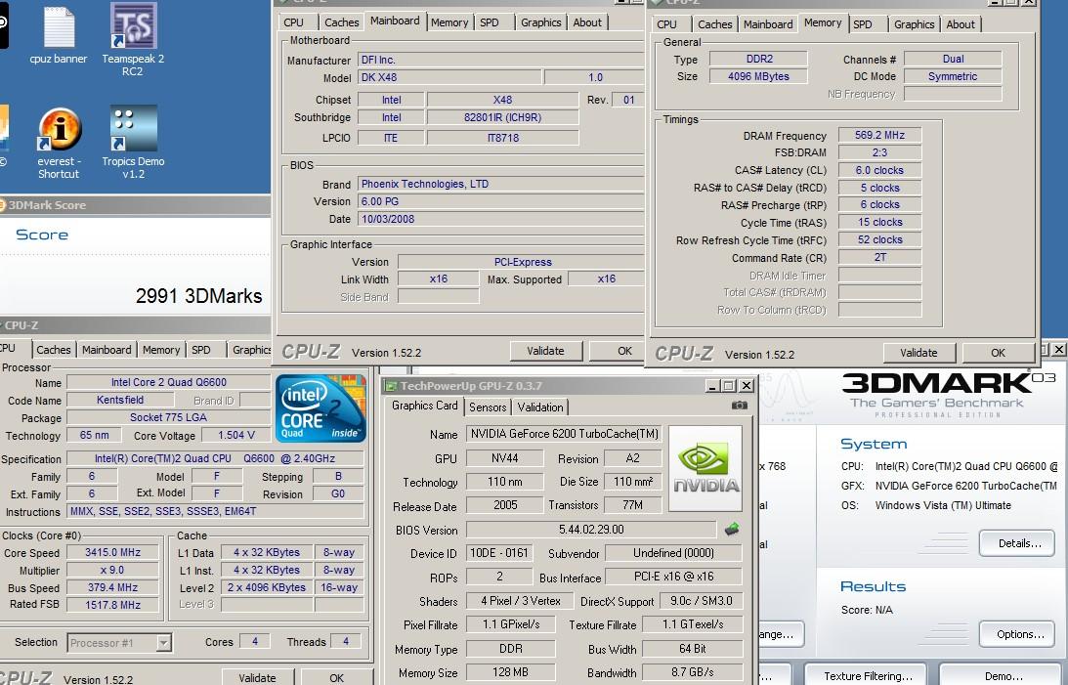This screenshot has width=1068, height=685.
Task: Switch to Sensors tab in GPU-Z
Action: tap(488, 407)
